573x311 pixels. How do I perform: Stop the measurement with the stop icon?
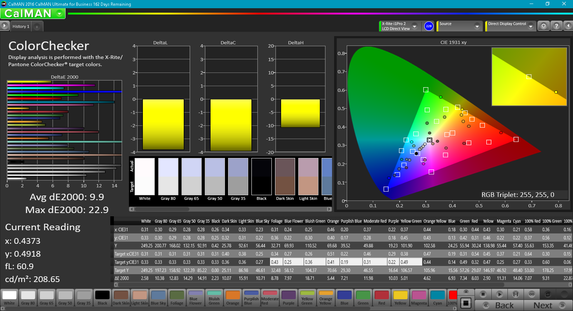(x=483, y=294)
